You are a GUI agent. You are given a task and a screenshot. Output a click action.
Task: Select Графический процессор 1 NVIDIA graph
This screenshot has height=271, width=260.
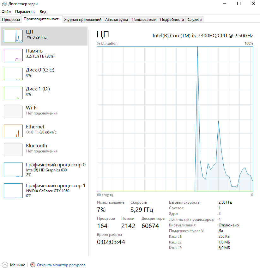click(x=13, y=191)
